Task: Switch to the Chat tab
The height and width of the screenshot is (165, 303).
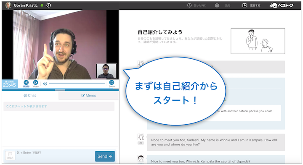Action: click(30, 95)
